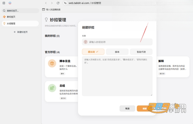Click the 提示词 tag on 总结 card

63,98
